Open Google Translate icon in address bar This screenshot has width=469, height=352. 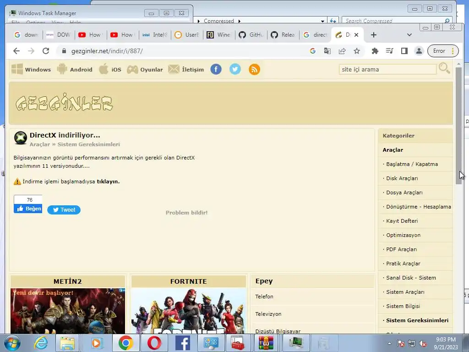[x=327, y=51]
